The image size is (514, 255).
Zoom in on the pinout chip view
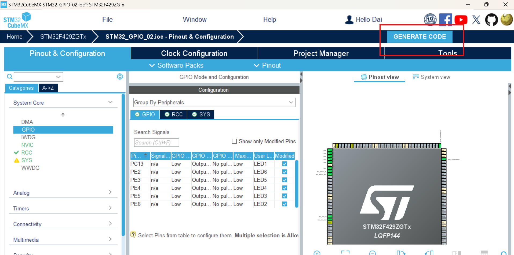pos(317,253)
